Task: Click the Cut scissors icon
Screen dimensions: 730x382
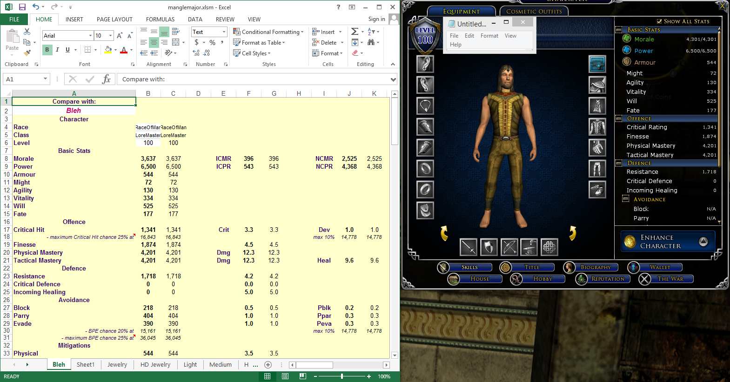Action: (x=27, y=32)
